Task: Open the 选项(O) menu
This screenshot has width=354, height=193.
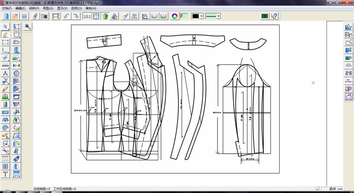Action: click(76, 9)
